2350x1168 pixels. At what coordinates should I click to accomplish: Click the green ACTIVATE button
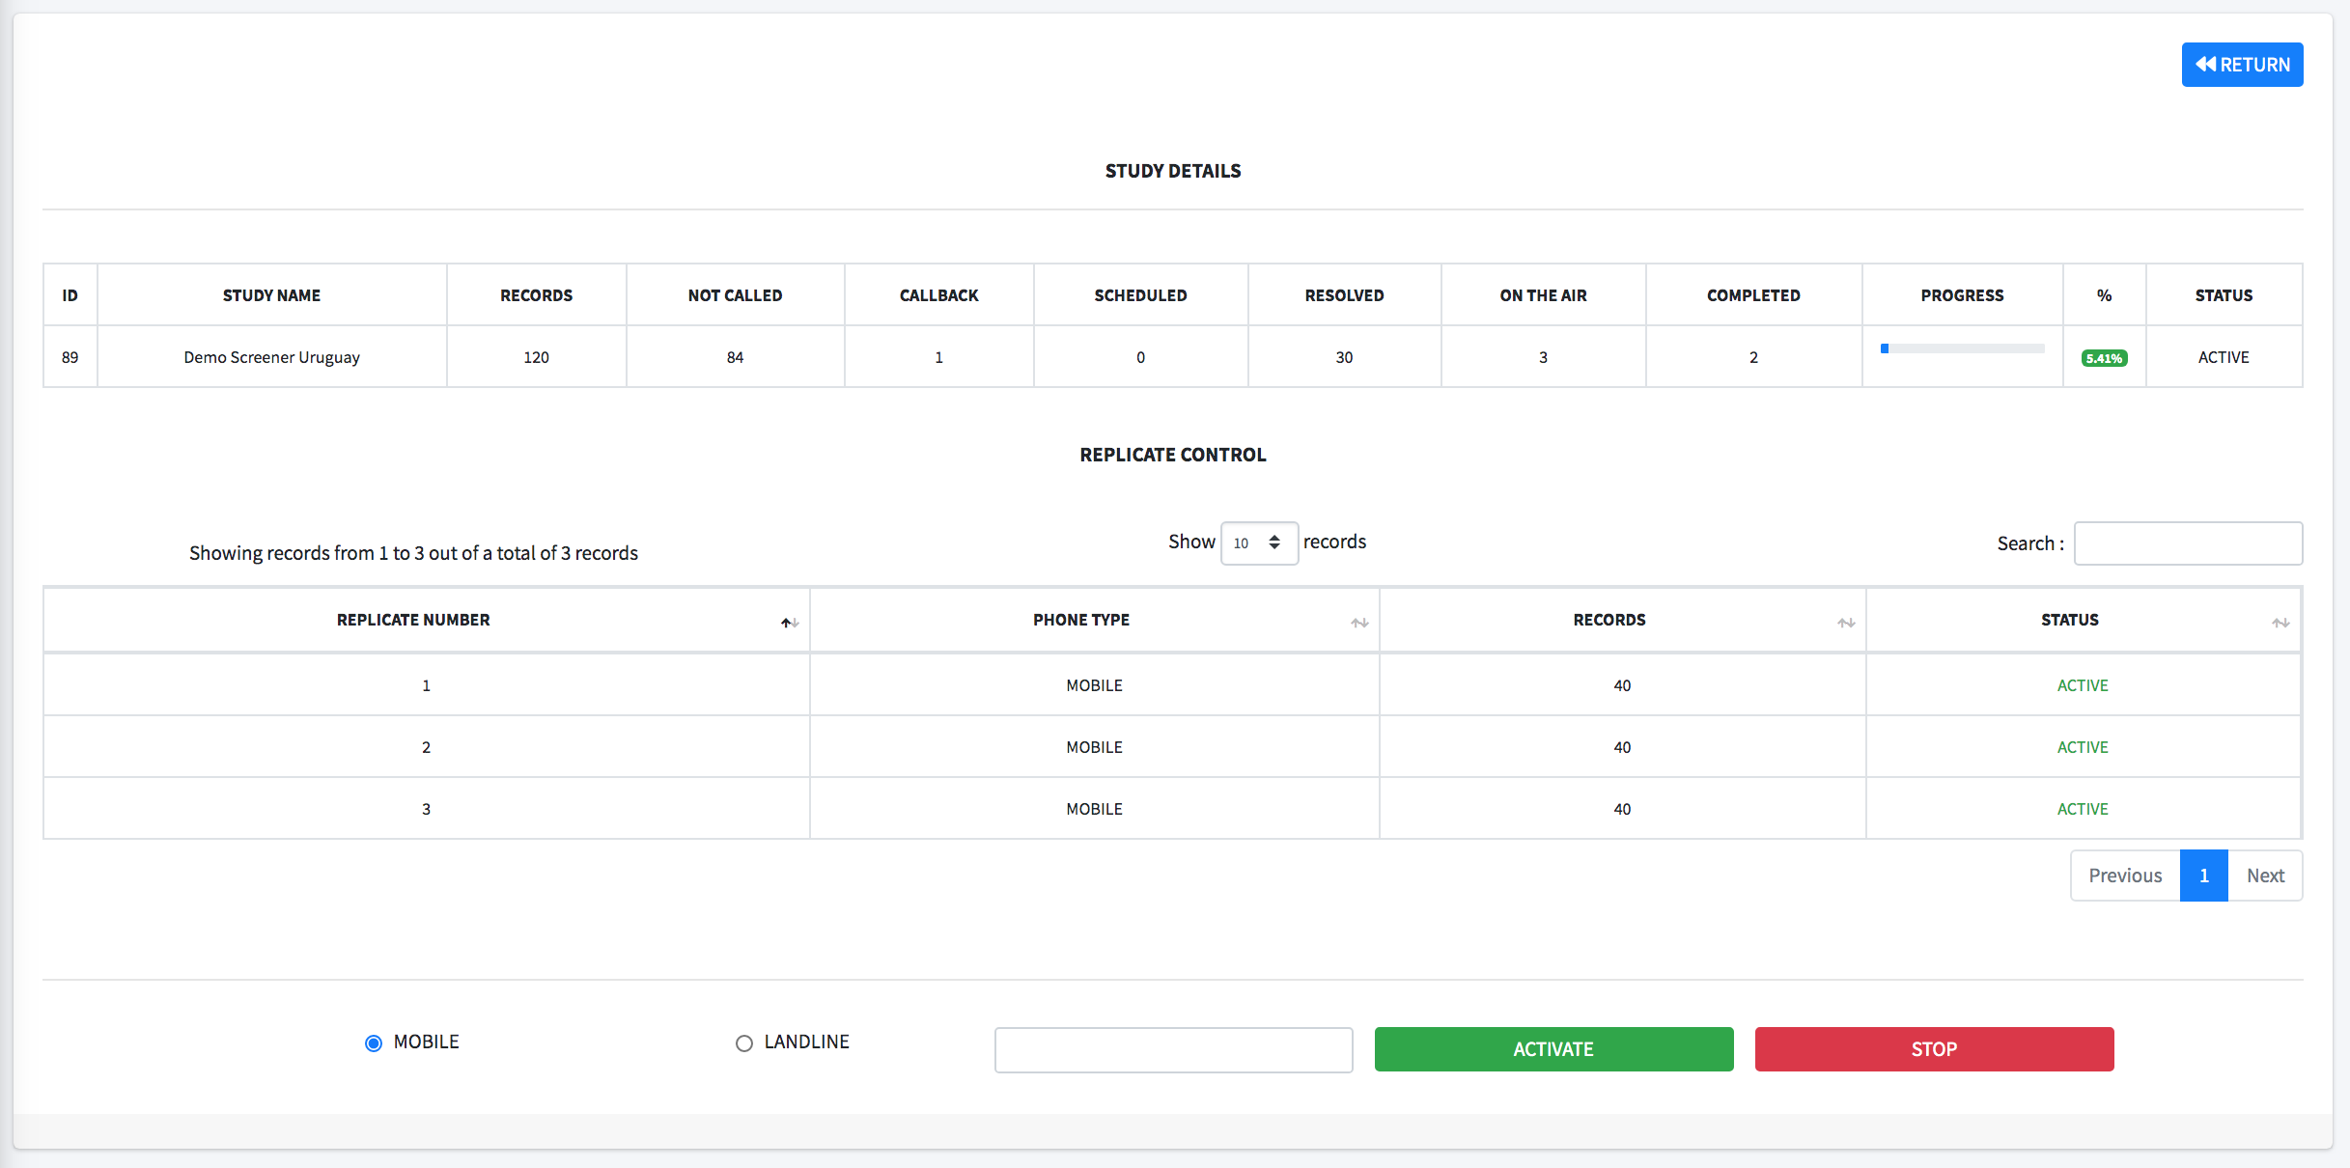click(x=1553, y=1049)
